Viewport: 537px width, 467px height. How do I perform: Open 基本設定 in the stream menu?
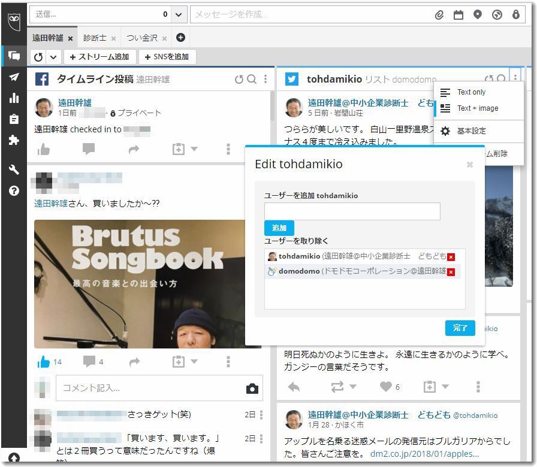[x=471, y=131]
